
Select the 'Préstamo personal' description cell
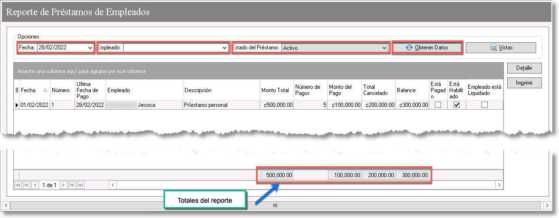coord(222,105)
